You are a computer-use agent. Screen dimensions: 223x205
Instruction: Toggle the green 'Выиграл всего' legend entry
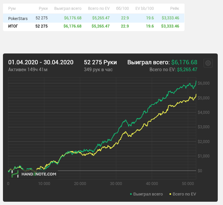click(146, 194)
